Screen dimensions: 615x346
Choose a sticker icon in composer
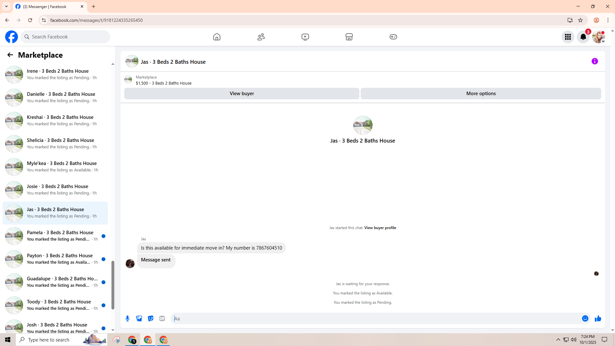[x=151, y=318]
